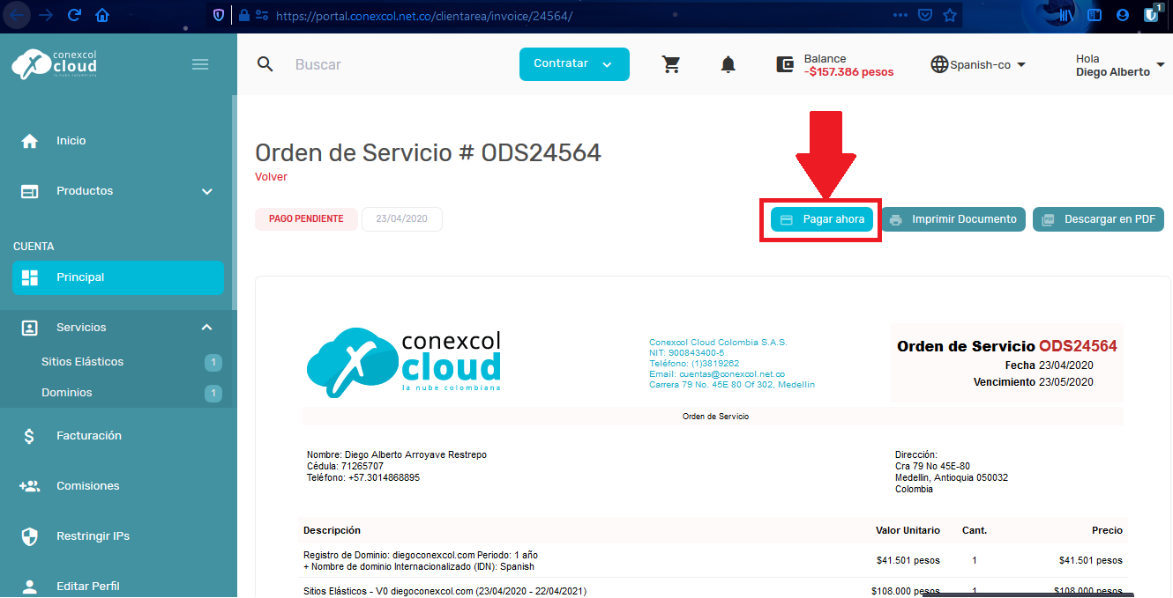This screenshot has height=598, width=1173.
Task: Click the Facturación dollar icon
Action: 30,436
